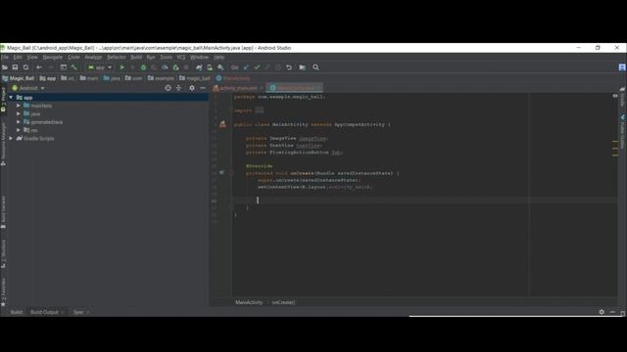
Task: Click the Make Project hammer icon
Action: pos(74,67)
